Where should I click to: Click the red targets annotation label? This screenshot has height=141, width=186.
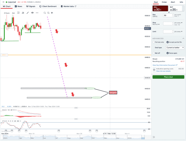113,93
